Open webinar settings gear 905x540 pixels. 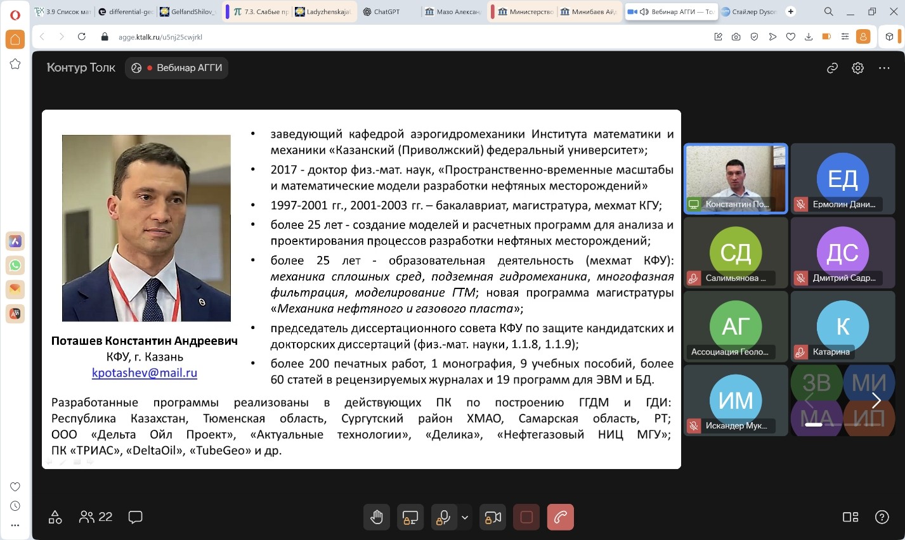[x=858, y=68]
